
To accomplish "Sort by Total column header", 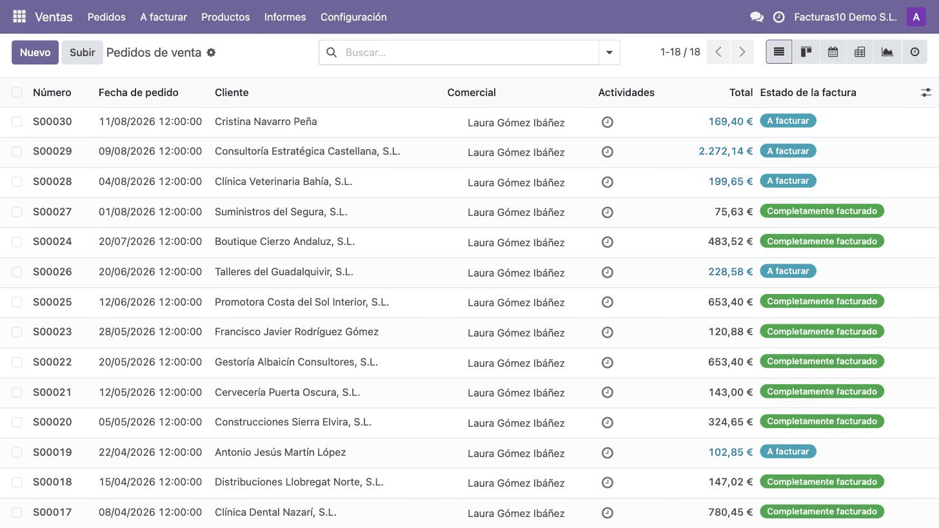I will tap(741, 92).
